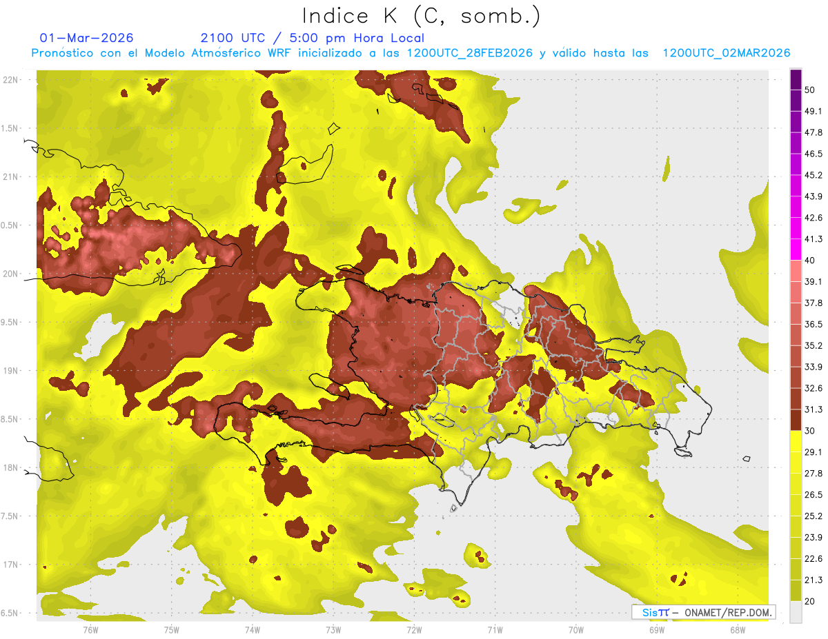Click the legend value "31.3"
The width and height of the screenshot is (828, 639).
coord(813,409)
